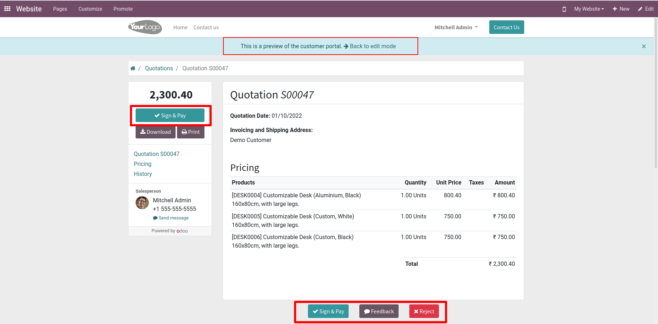Expand the Mitchell Admin user dropdown
Screen dimensions: 658x324
pyautogui.click(x=456, y=27)
